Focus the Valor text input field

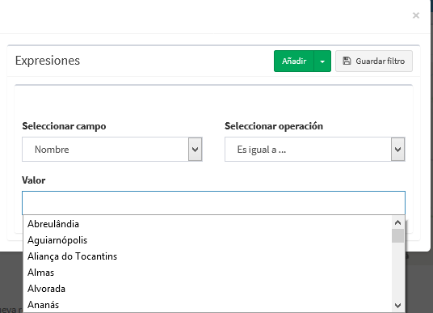(x=213, y=203)
